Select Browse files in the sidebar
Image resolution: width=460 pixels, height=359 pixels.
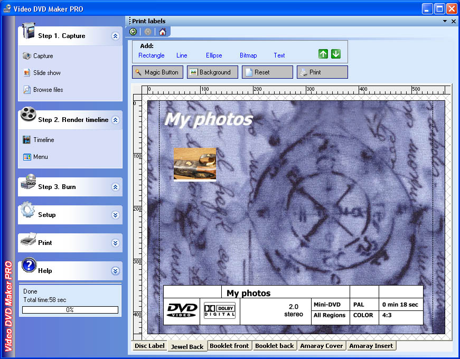coord(48,90)
